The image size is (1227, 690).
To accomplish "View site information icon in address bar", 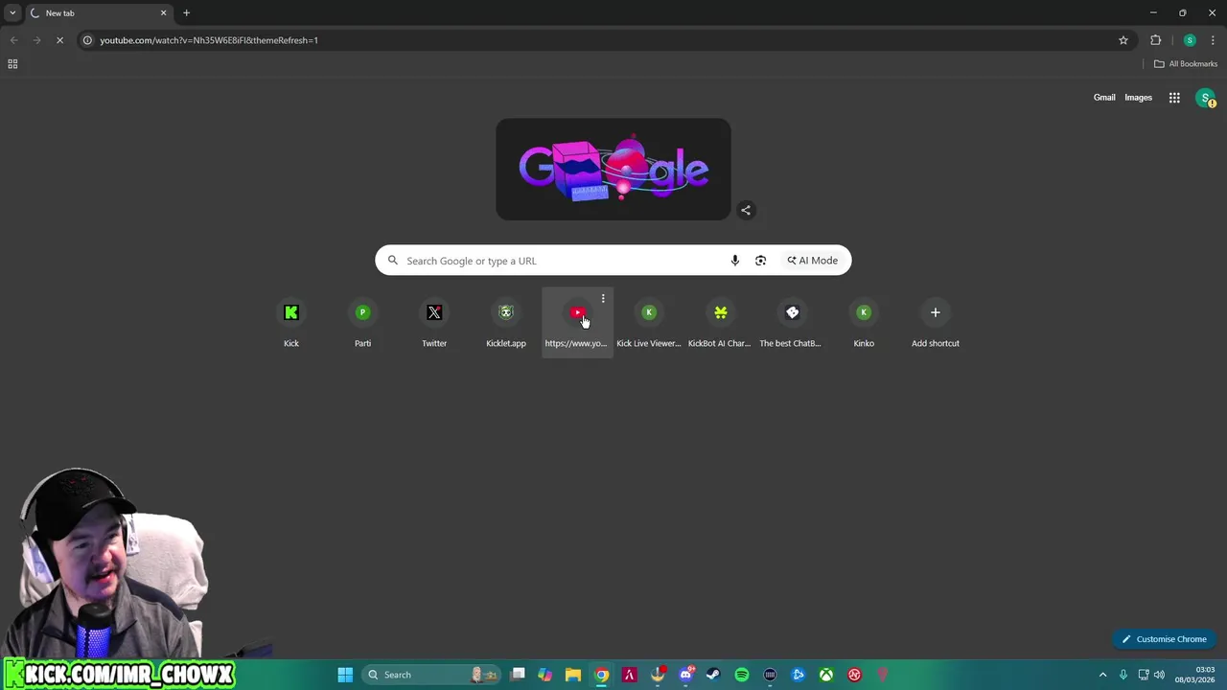I will pos(87,40).
